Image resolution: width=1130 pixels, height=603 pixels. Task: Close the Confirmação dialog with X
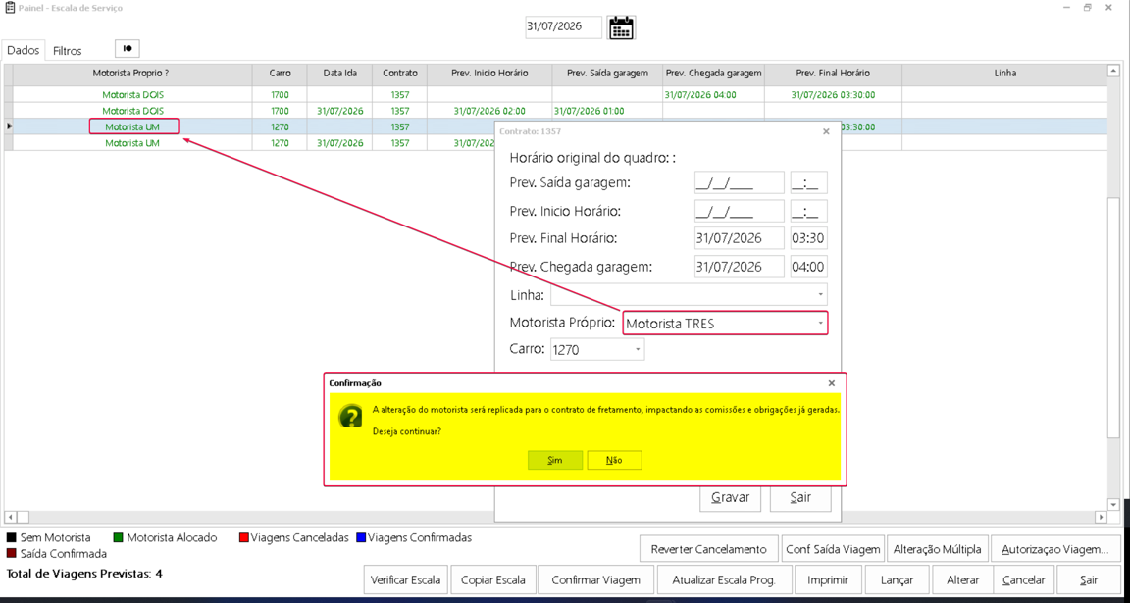[x=832, y=383]
